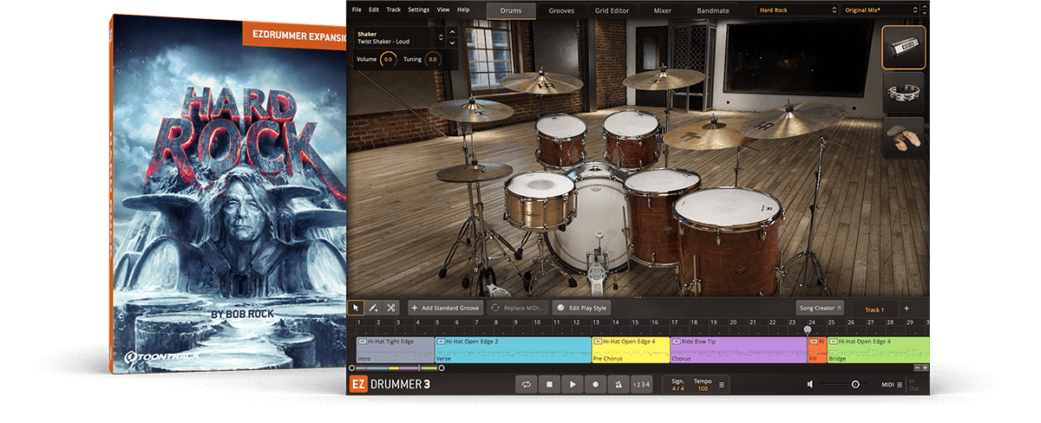1041x423 pixels.
Task: Select the tambourine percussion thumbnail
Action: click(904, 93)
